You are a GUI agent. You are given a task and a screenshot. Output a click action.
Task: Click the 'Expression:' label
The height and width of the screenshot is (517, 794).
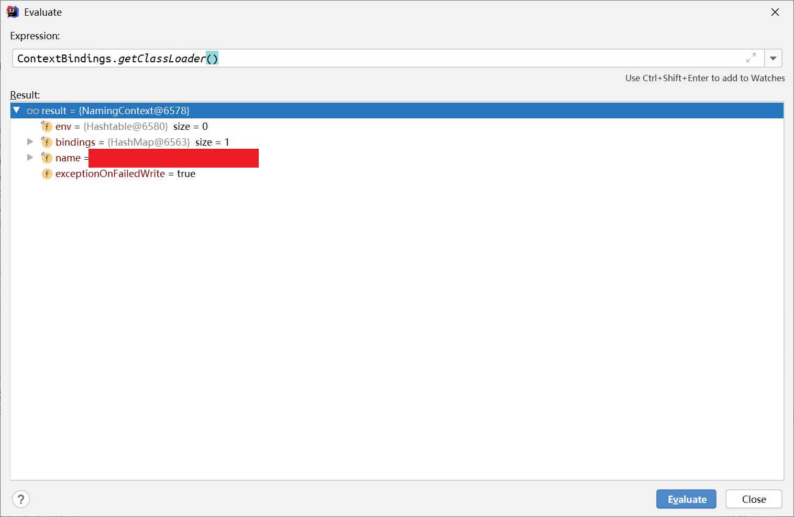[x=35, y=36]
